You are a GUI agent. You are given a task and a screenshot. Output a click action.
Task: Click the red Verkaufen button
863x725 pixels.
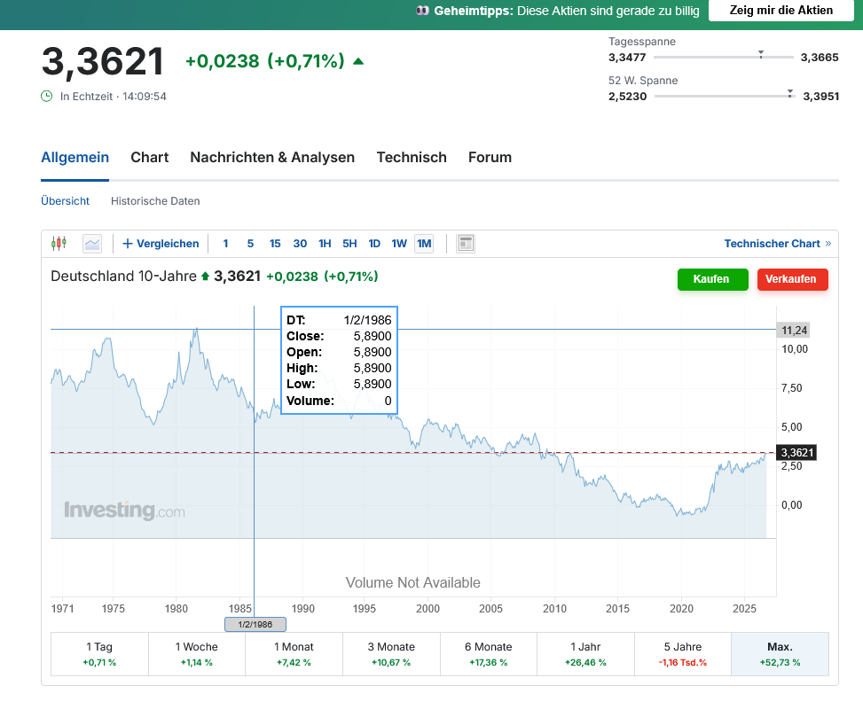[793, 279]
